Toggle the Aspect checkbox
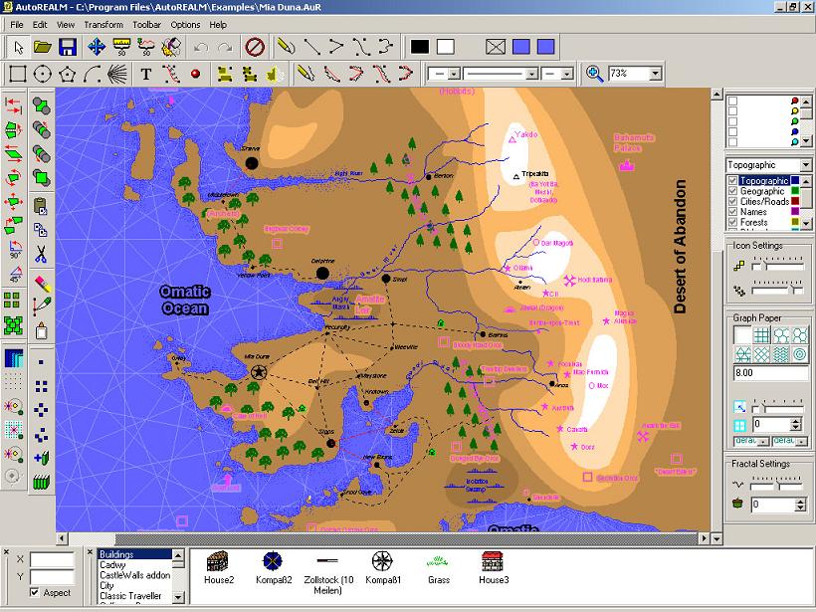Viewport: 816px width, 612px height. coord(35,593)
